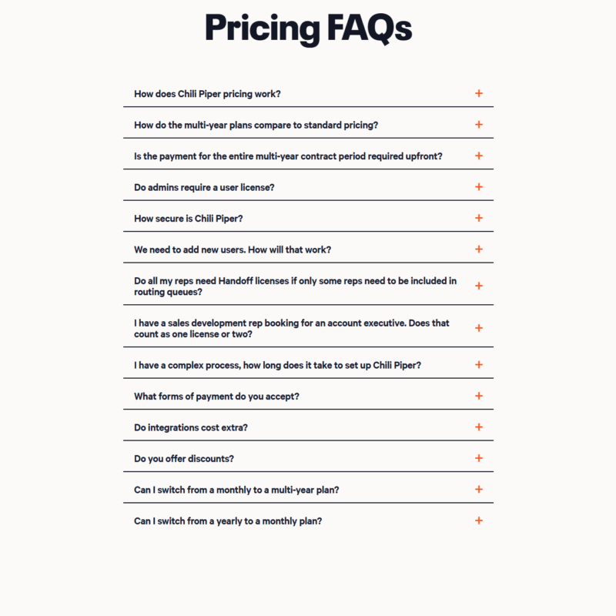Click plus icon beside "Do you offer discounts?"

click(478, 458)
